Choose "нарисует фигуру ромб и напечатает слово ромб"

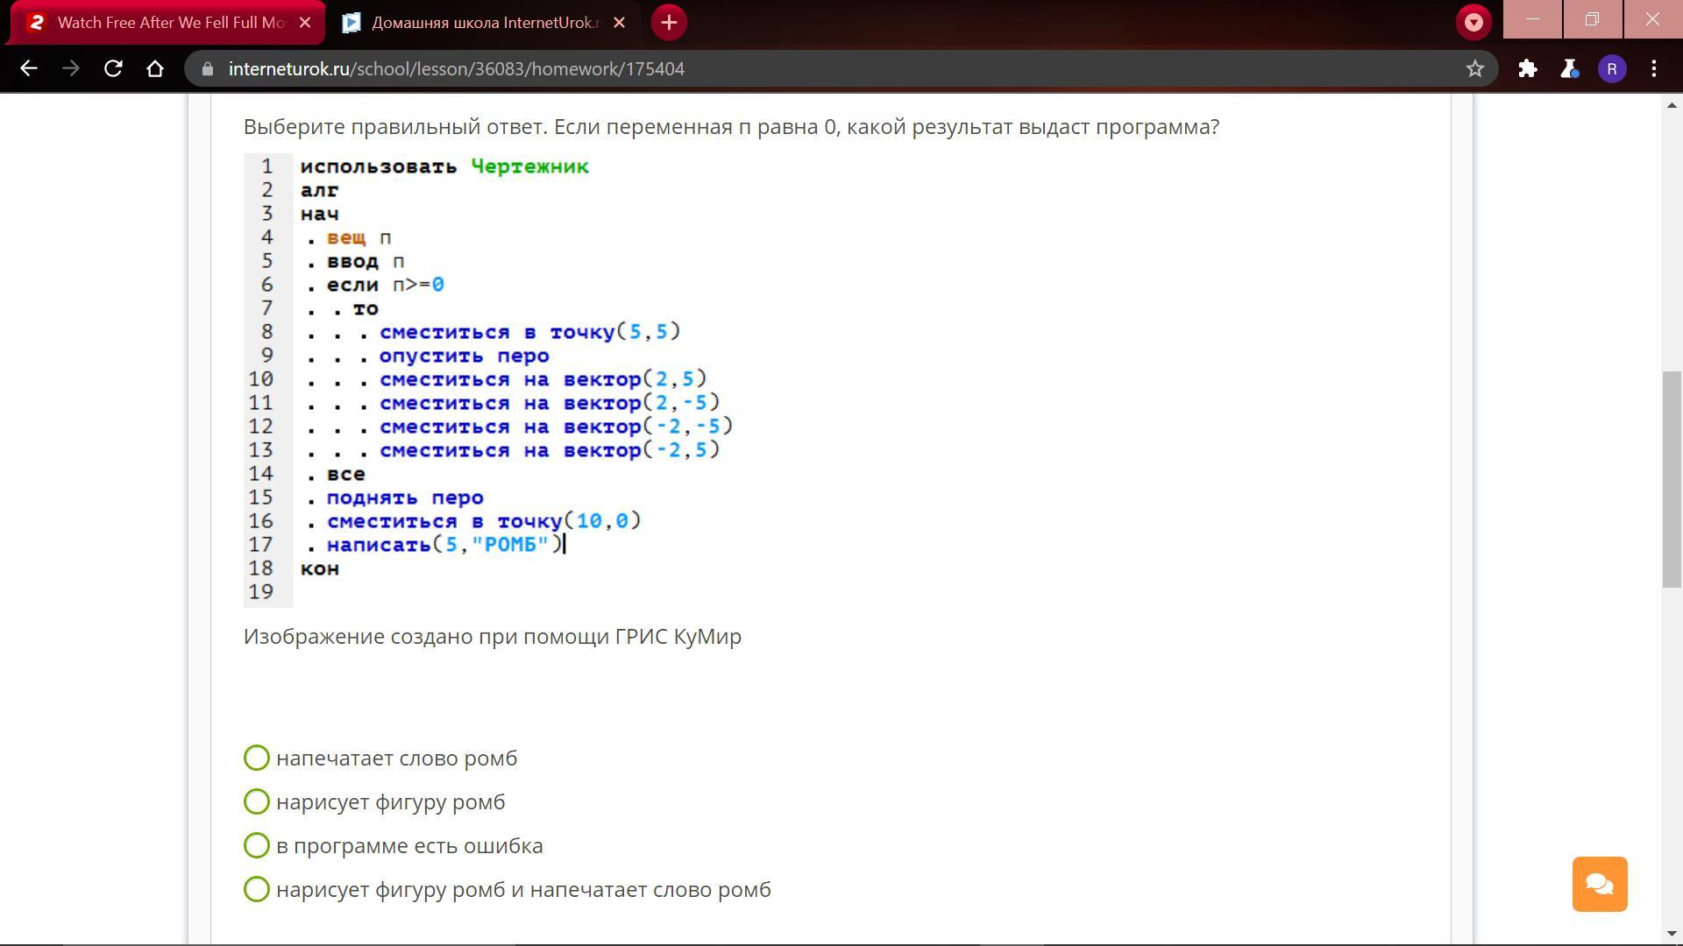click(257, 889)
